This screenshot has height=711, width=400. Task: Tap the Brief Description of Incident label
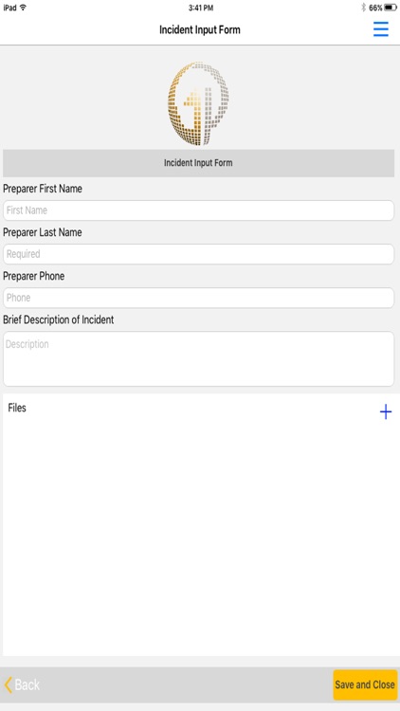(59, 319)
